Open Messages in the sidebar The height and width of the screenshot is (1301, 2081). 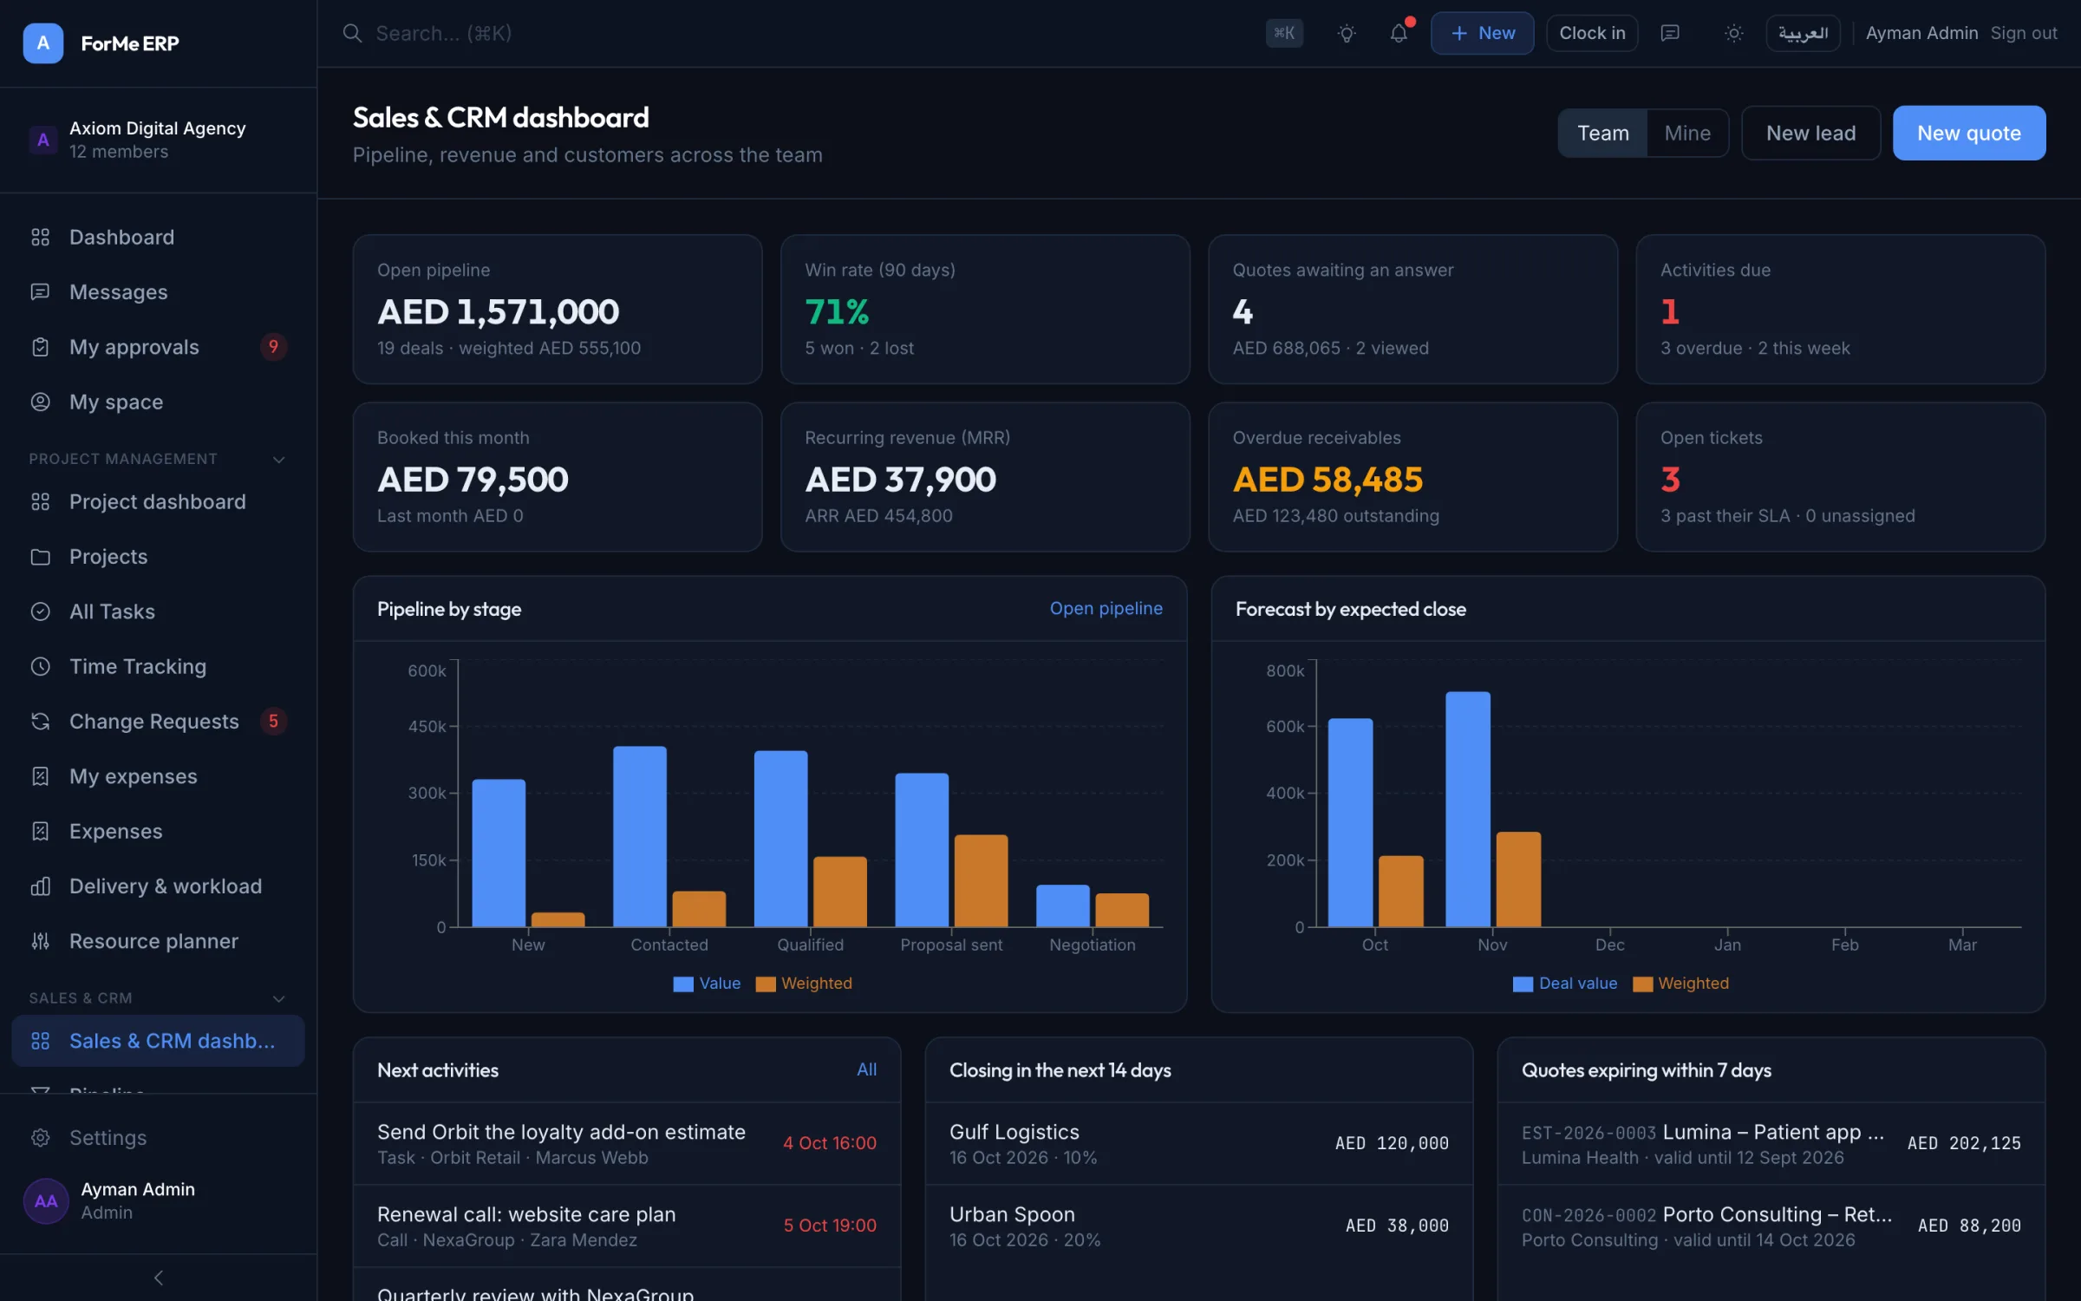(158, 291)
